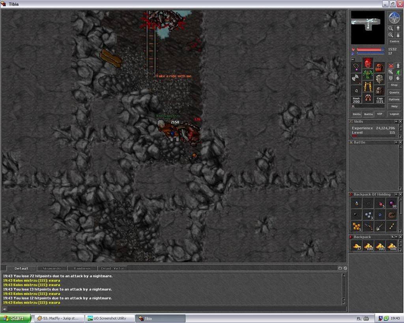Close the Skills panel
The height and width of the screenshot is (323, 404).
(x=400, y=121)
